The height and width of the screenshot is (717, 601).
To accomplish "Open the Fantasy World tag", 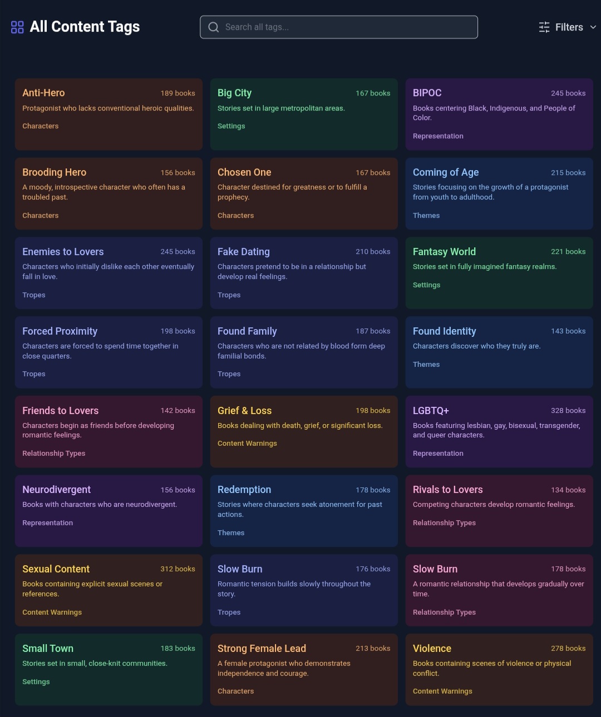I will [x=499, y=273].
